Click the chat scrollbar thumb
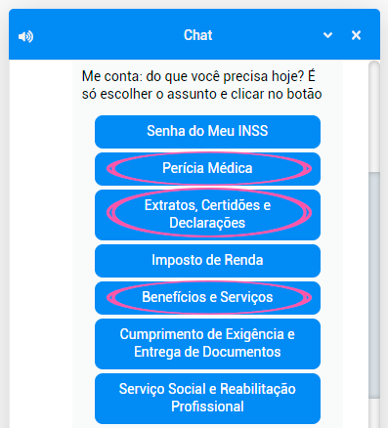388x428 pixels. (374, 285)
